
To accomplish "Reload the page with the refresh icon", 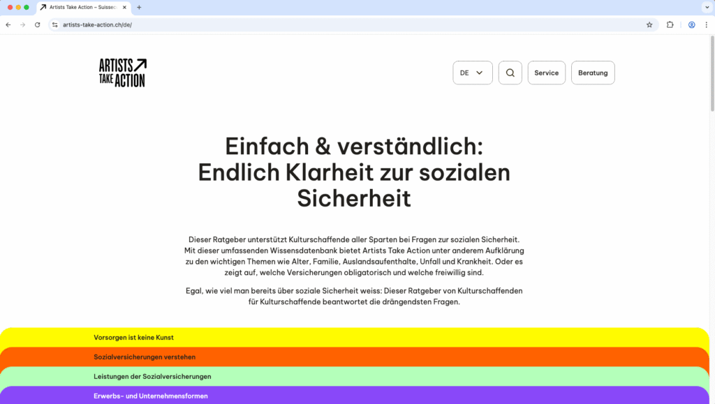I will point(38,24).
